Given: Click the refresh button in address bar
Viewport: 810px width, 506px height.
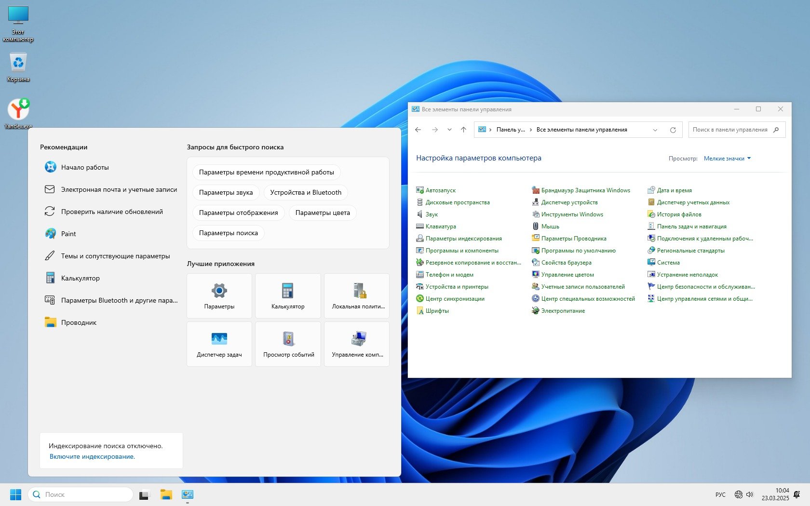Looking at the screenshot, I should 673,130.
